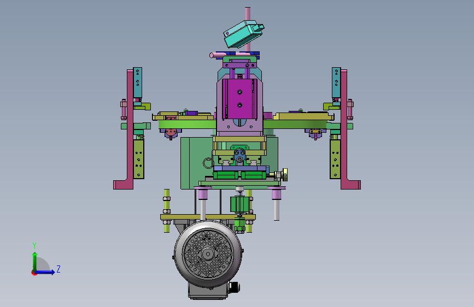Select the tilted cyan box at the top
Screen dimensions: 474x307
[244, 34]
